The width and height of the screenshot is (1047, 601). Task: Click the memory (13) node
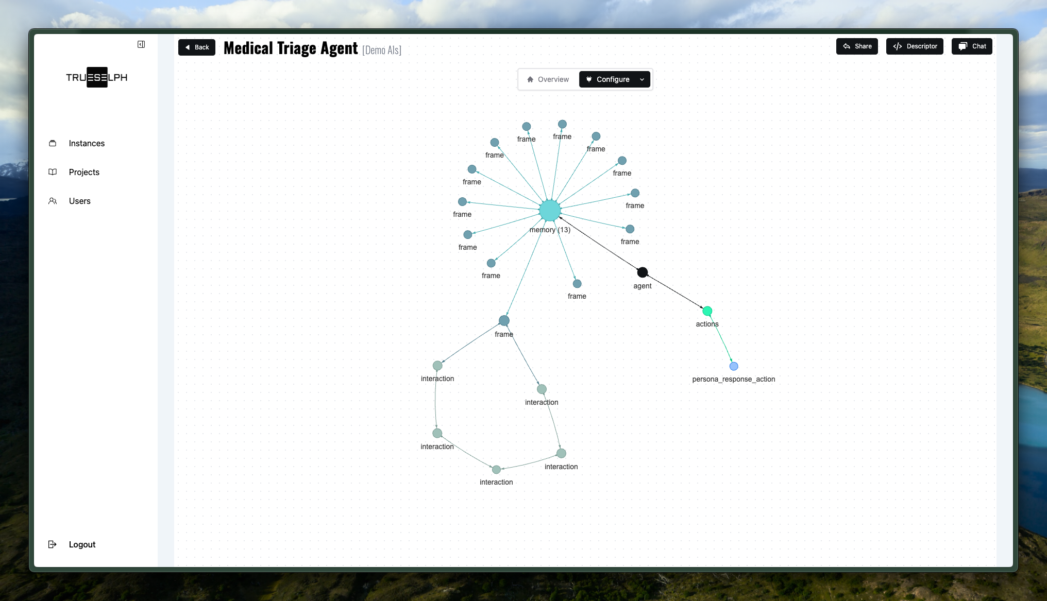tap(549, 210)
